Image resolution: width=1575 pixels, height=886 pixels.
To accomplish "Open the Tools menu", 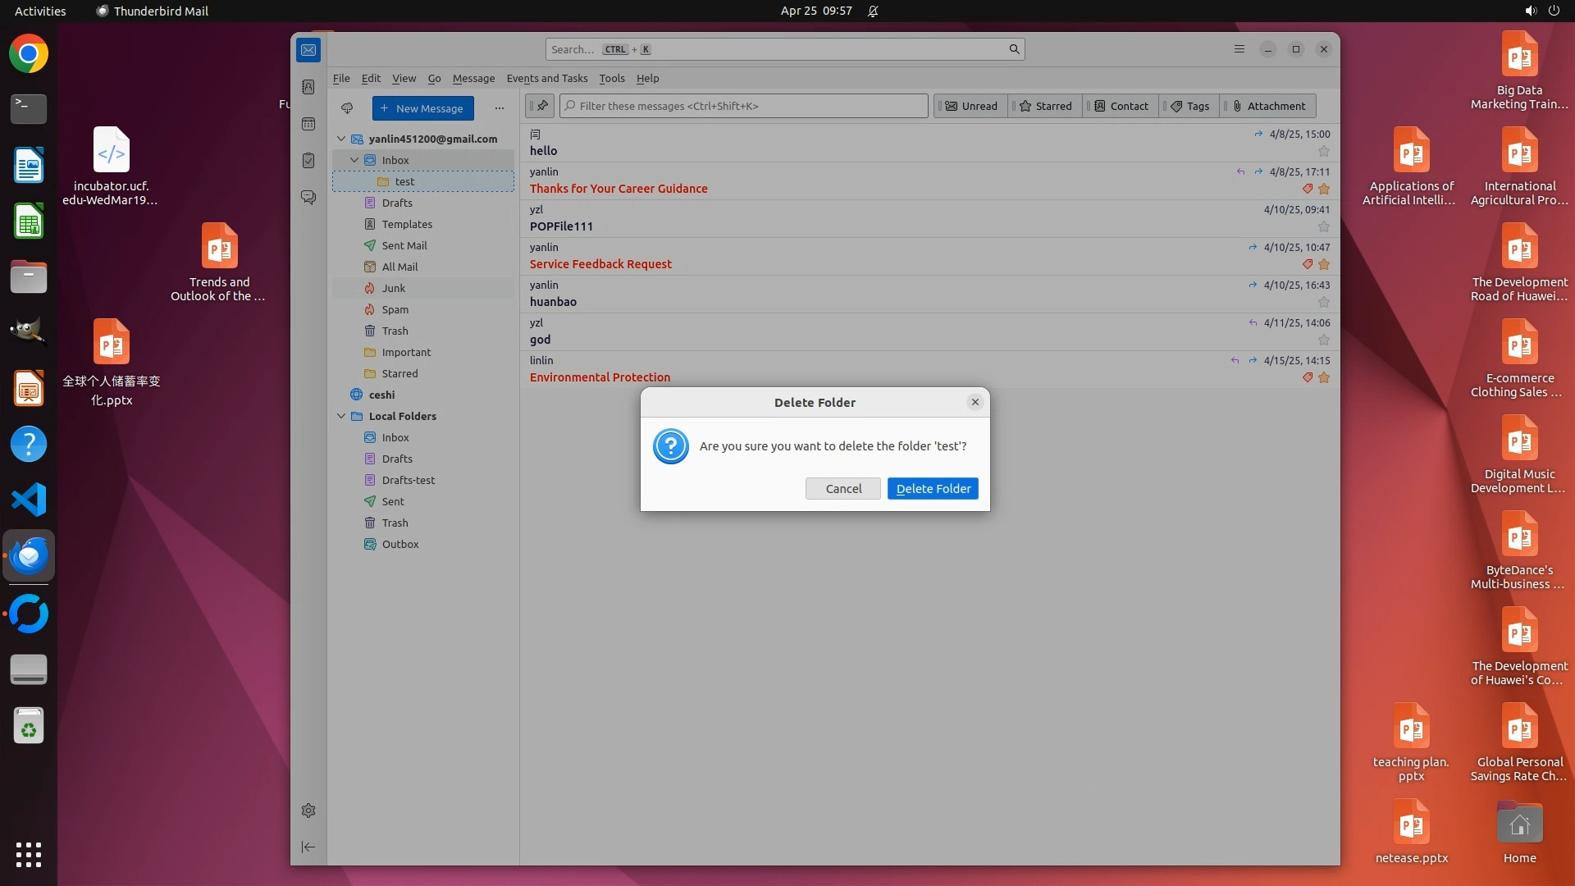I will [611, 78].
